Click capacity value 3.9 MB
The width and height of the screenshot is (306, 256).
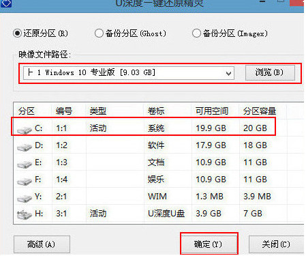click(x=257, y=197)
